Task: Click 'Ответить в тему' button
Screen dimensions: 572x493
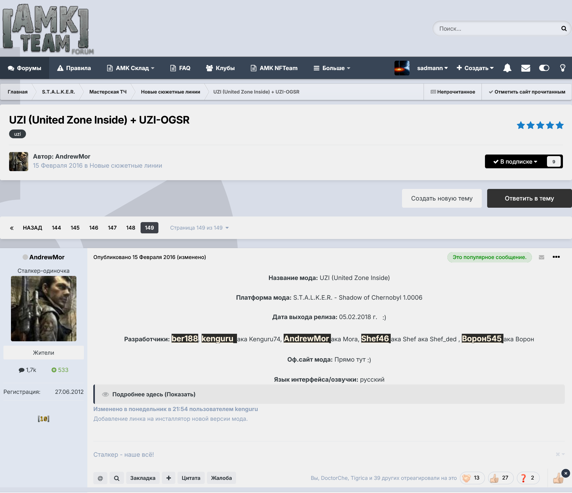Action: [529, 198]
